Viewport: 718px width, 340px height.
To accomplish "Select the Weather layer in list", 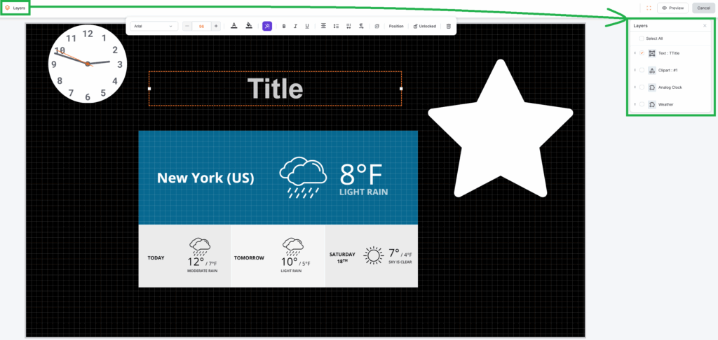I will tap(665, 104).
